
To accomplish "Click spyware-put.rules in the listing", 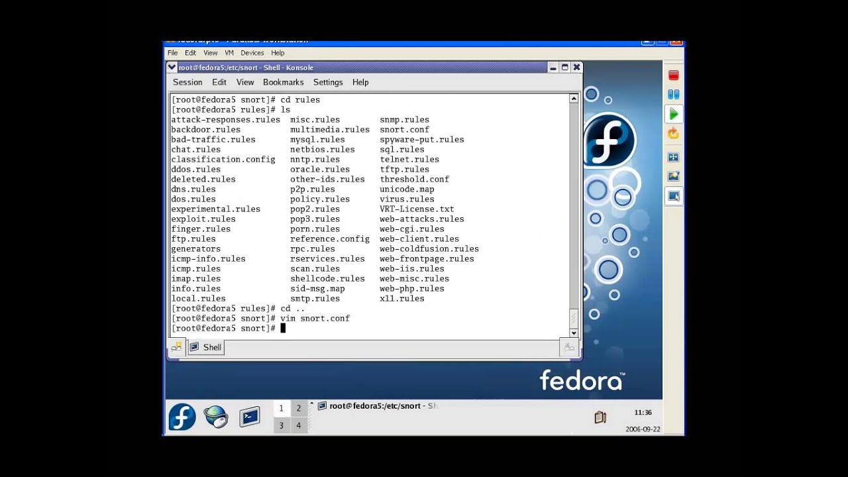I will click(x=421, y=140).
